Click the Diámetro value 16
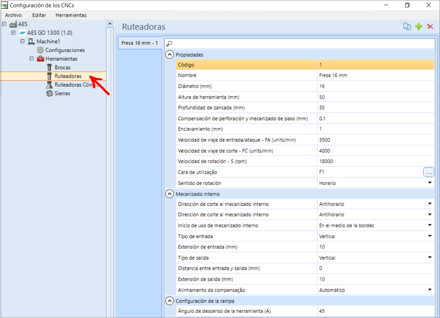The image size is (440, 318). 376,86
